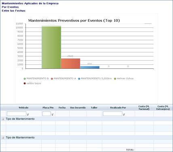Sort by Vehículo column header
173x152 pixels.
click(x=23, y=108)
